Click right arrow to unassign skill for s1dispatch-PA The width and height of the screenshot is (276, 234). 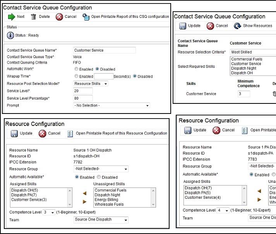coord(259,200)
